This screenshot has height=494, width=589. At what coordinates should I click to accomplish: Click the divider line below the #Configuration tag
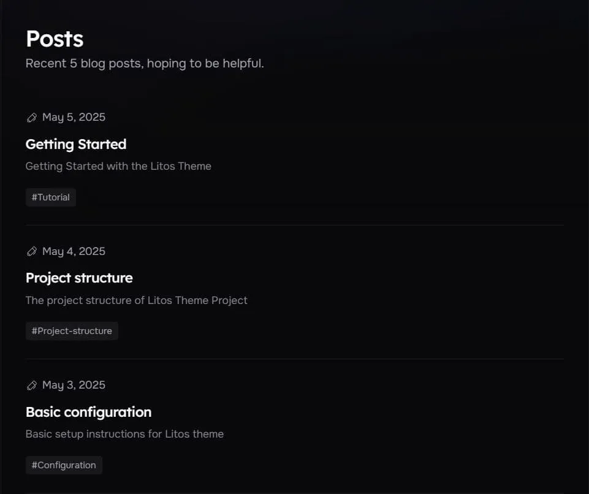click(294, 492)
